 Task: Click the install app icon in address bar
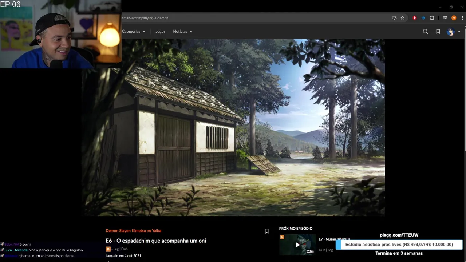(394, 18)
